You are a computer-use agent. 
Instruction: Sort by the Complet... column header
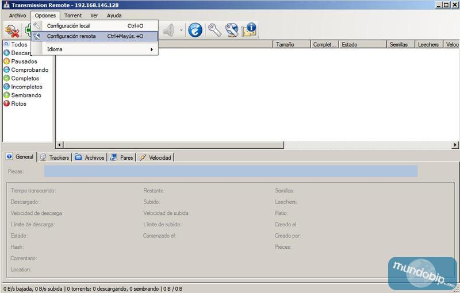pyautogui.click(x=324, y=45)
